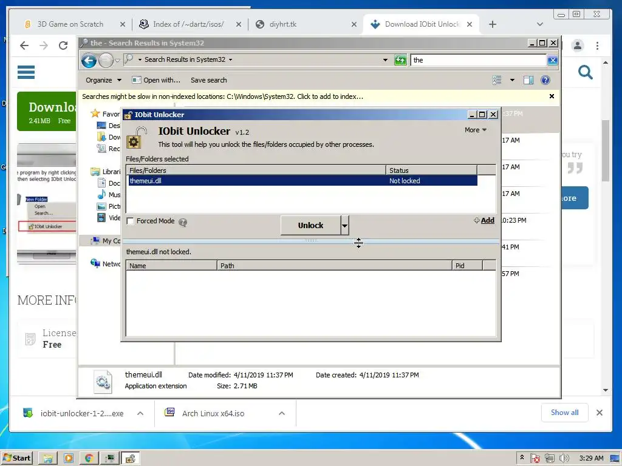Click the IObit Unlocker padlock logo icon
Screen dimensions: 622x466
click(x=136, y=137)
